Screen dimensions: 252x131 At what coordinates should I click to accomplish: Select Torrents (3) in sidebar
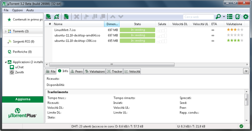click(21, 31)
